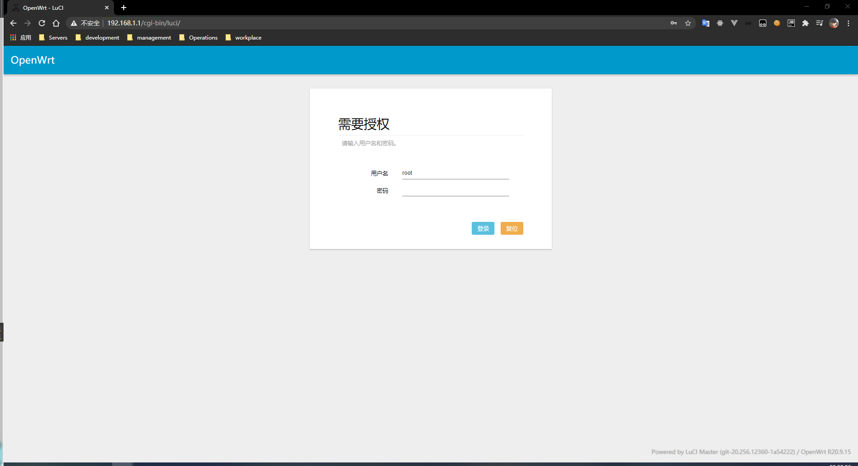Click the address bar URL
Screen dimensions: 858x466
(144, 23)
